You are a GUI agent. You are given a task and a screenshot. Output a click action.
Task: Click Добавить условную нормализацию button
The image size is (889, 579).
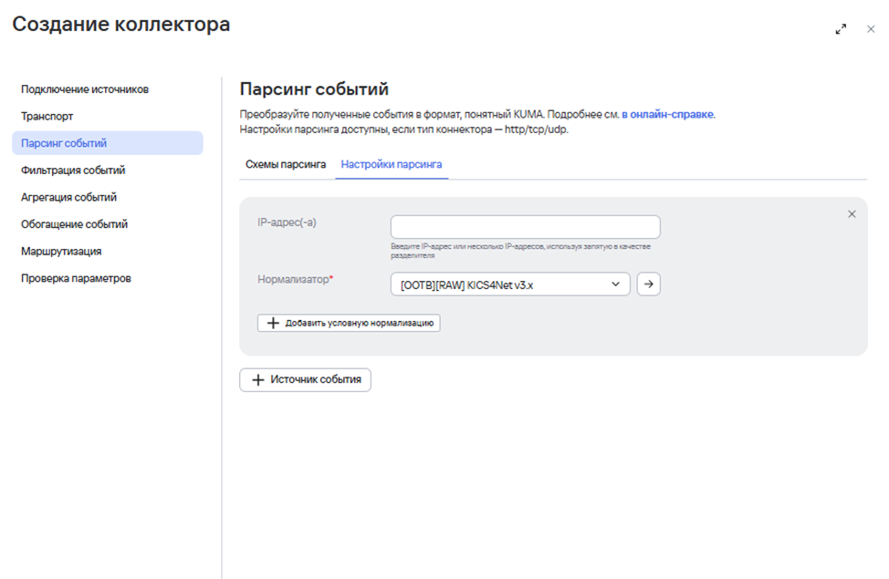(350, 323)
